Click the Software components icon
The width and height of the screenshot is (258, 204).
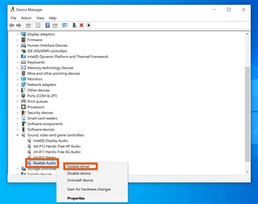(x=23, y=123)
